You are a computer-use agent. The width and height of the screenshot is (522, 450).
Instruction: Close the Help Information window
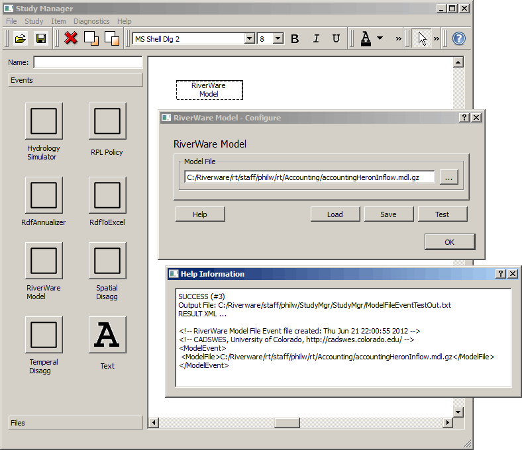(513, 274)
